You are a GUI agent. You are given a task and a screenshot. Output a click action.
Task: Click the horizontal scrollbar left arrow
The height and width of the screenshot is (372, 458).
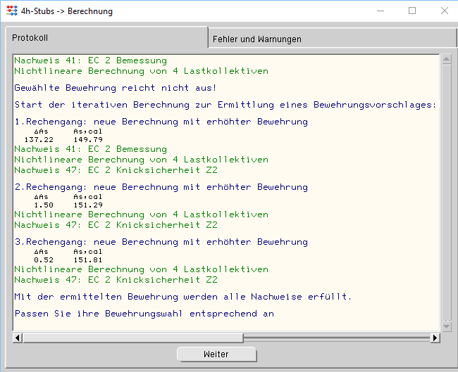click(x=18, y=338)
